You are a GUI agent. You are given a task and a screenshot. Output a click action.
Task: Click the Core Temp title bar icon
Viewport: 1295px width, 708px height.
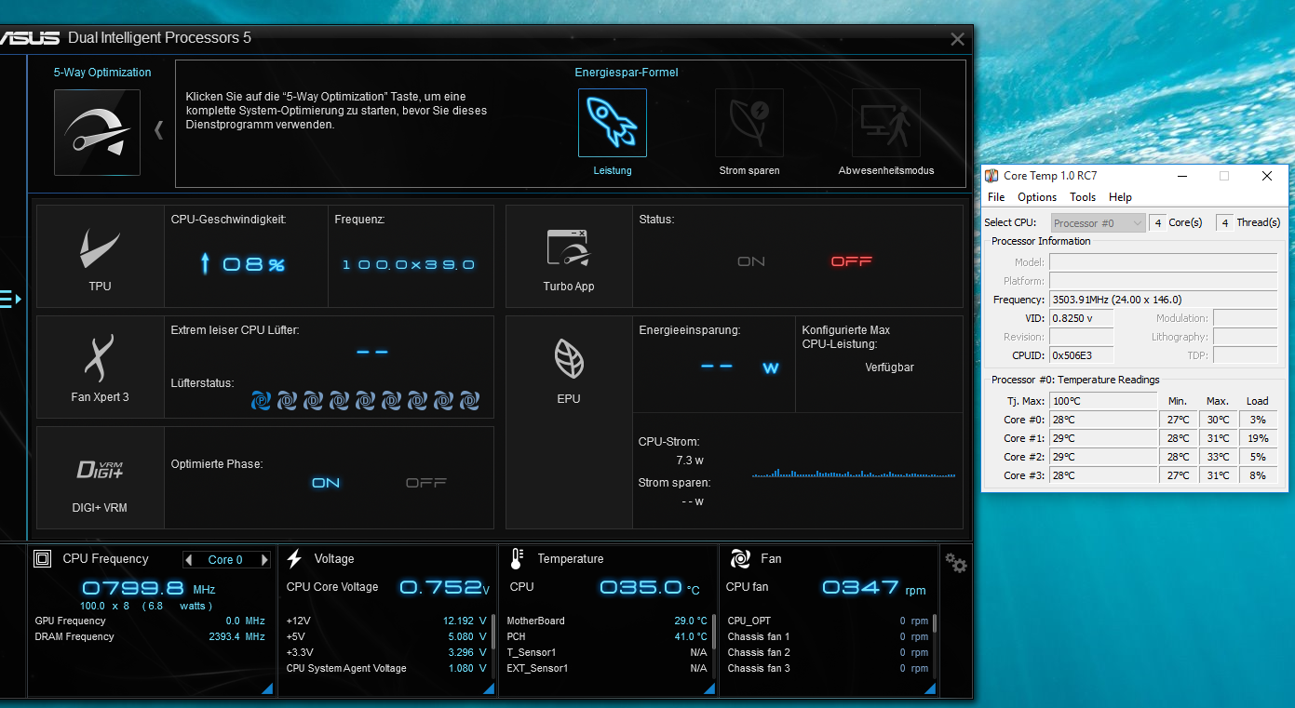tap(992, 176)
